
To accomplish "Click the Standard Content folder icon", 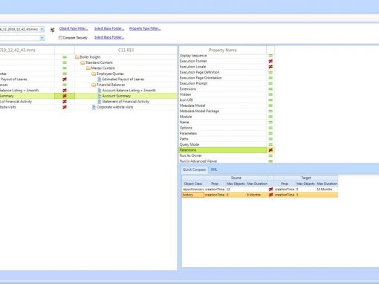I will [x=82, y=62].
